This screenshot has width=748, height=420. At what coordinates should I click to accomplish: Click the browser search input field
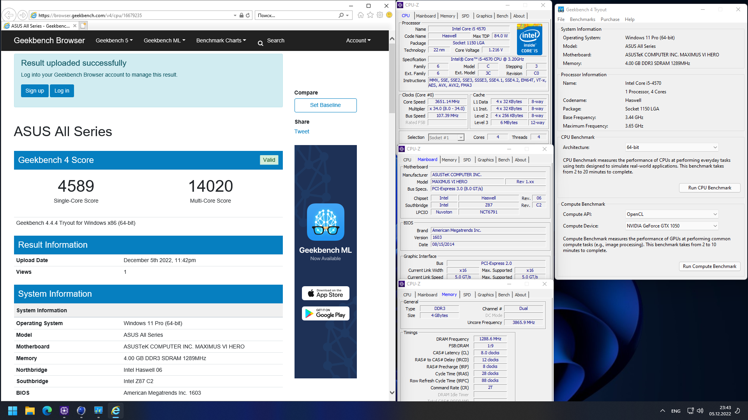[296, 16]
